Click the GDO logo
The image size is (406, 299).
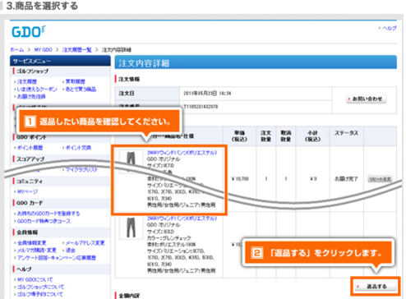(29, 31)
